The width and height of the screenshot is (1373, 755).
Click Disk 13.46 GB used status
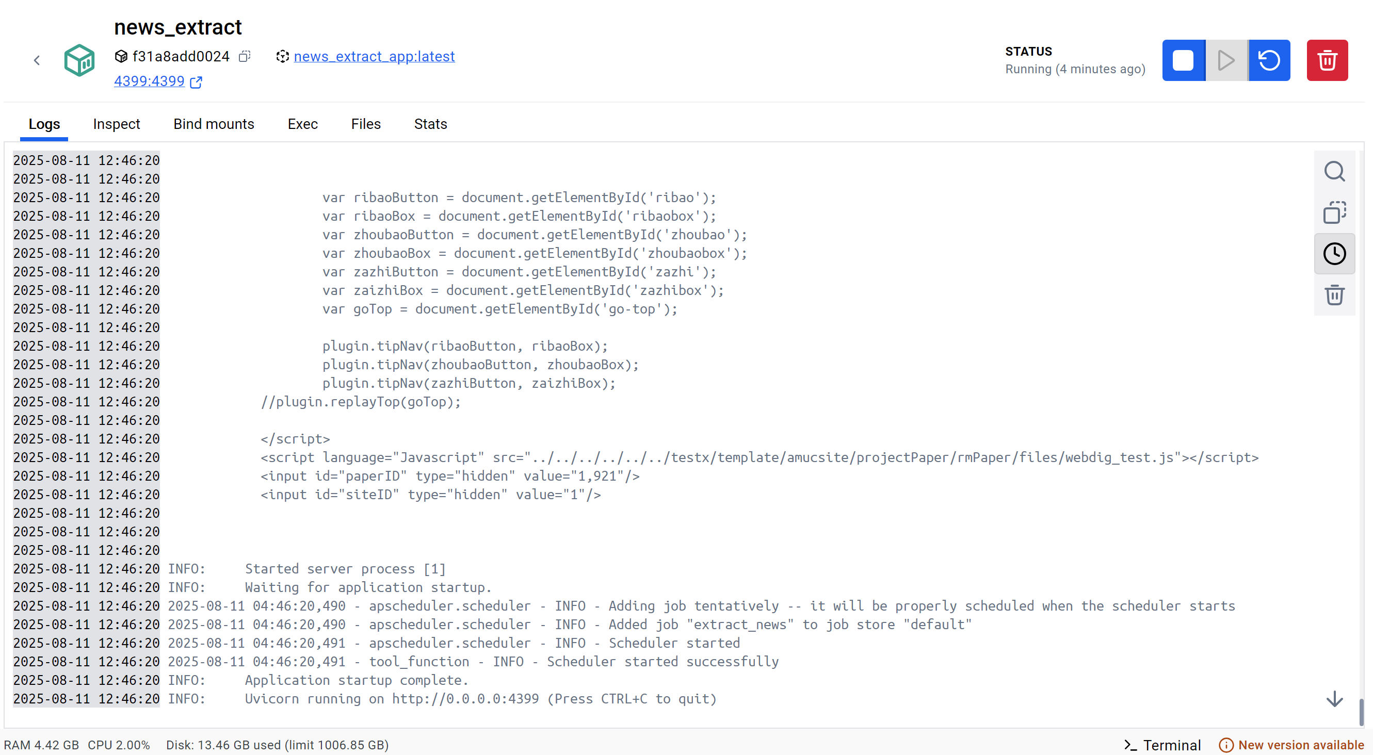[x=277, y=745]
